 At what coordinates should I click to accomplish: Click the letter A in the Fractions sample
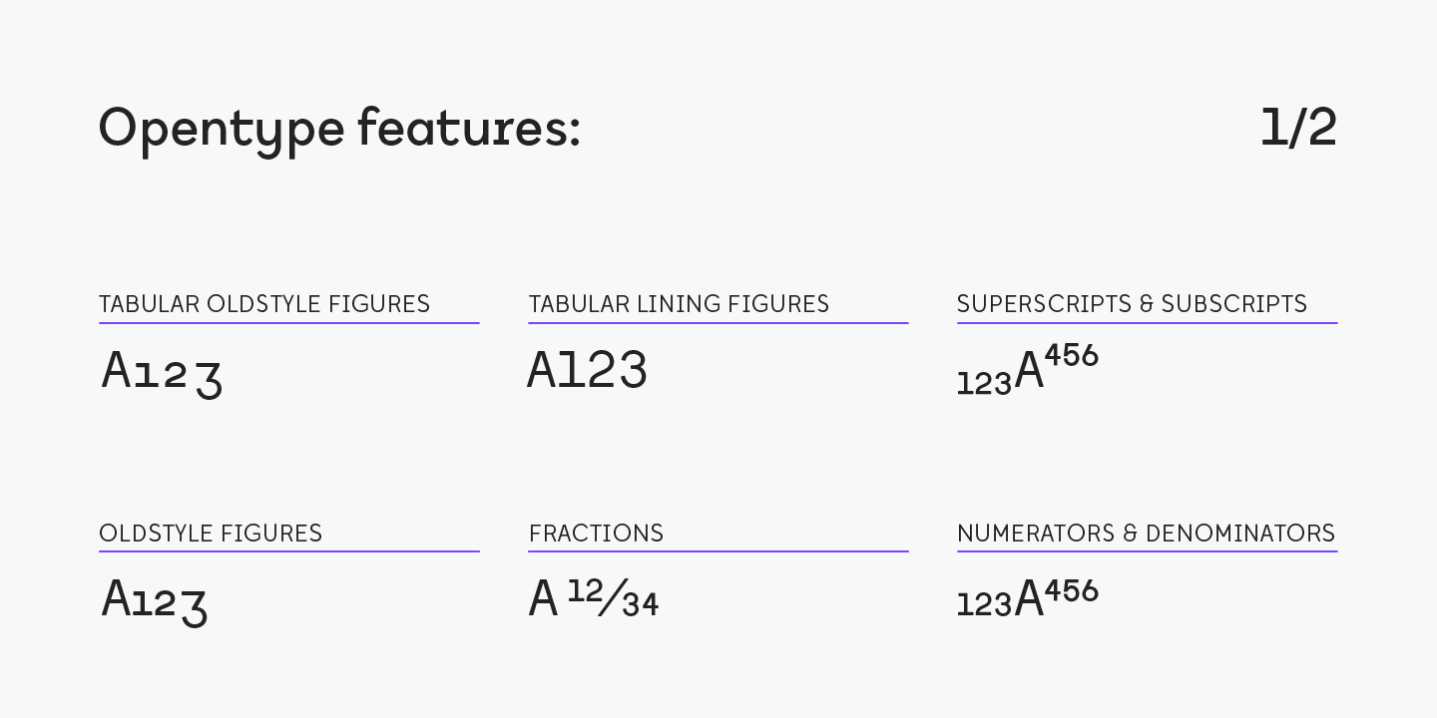pos(543,598)
